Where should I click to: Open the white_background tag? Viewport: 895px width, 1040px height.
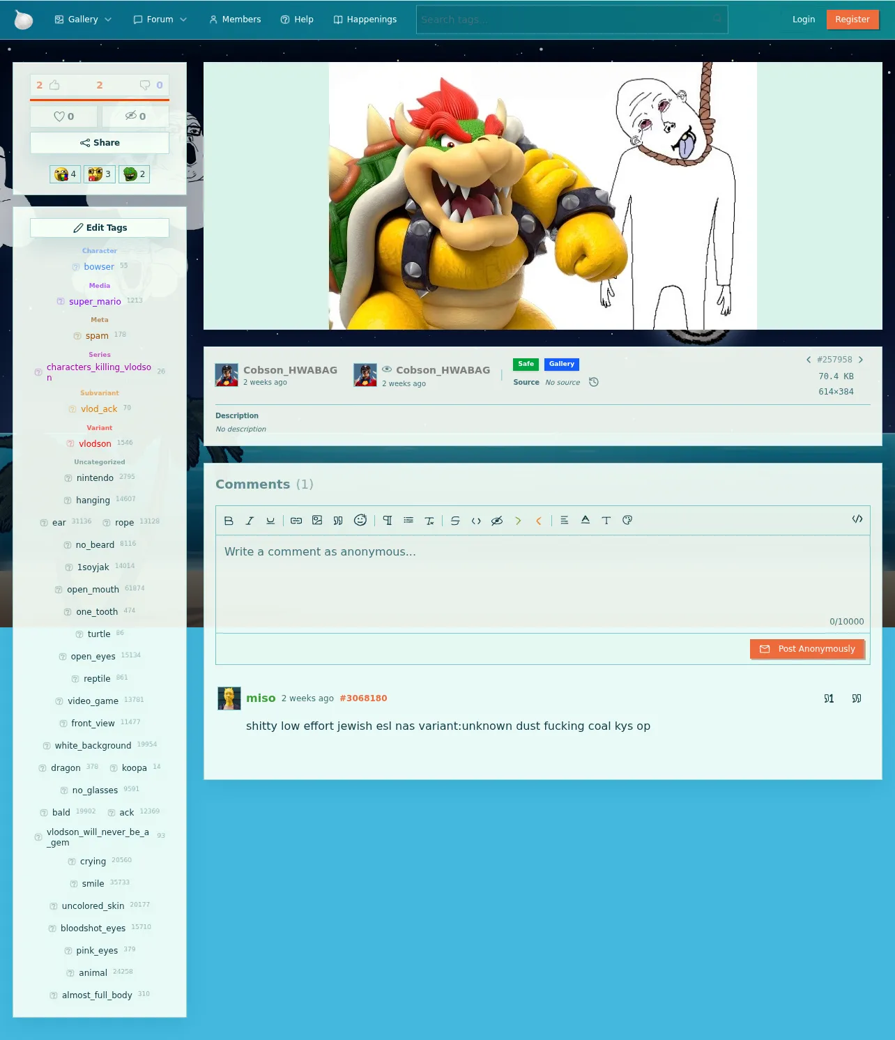point(93,746)
